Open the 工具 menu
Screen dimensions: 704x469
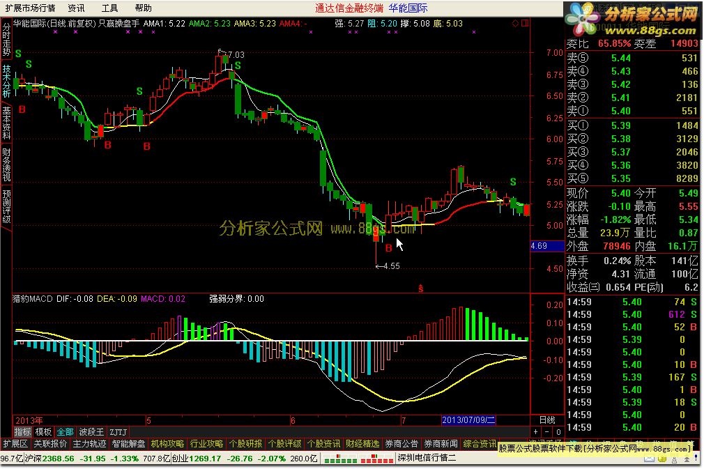(x=109, y=8)
